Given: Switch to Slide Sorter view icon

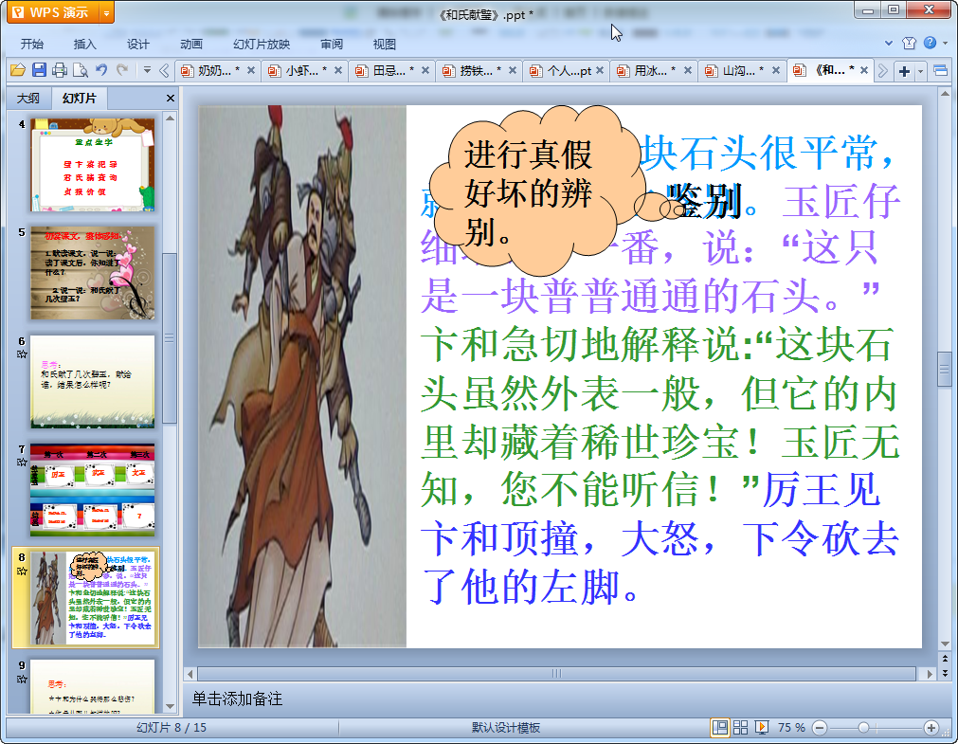Looking at the screenshot, I should pyautogui.click(x=740, y=728).
